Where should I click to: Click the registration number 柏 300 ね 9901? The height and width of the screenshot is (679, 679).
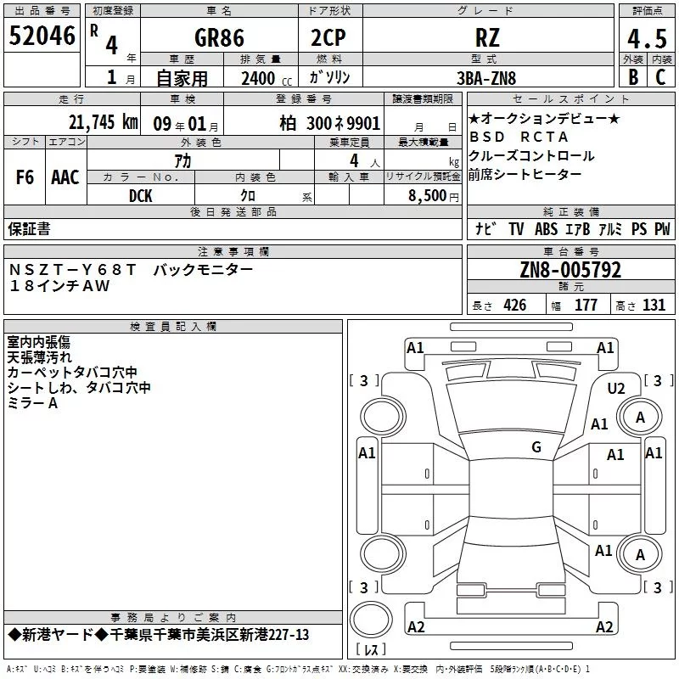click(x=330, y=123)
